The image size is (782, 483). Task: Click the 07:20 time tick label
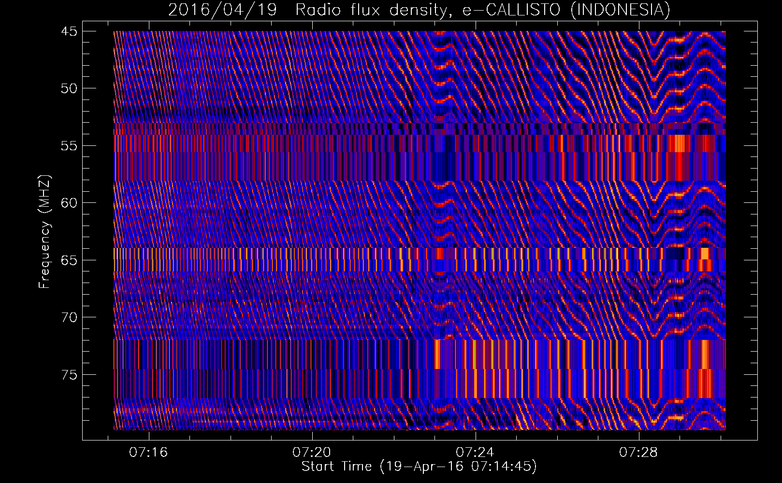pos(312,452)
